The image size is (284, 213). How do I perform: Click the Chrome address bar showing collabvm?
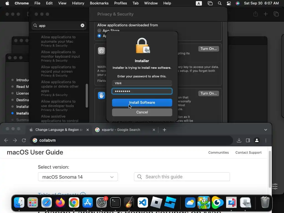point(131,140)
